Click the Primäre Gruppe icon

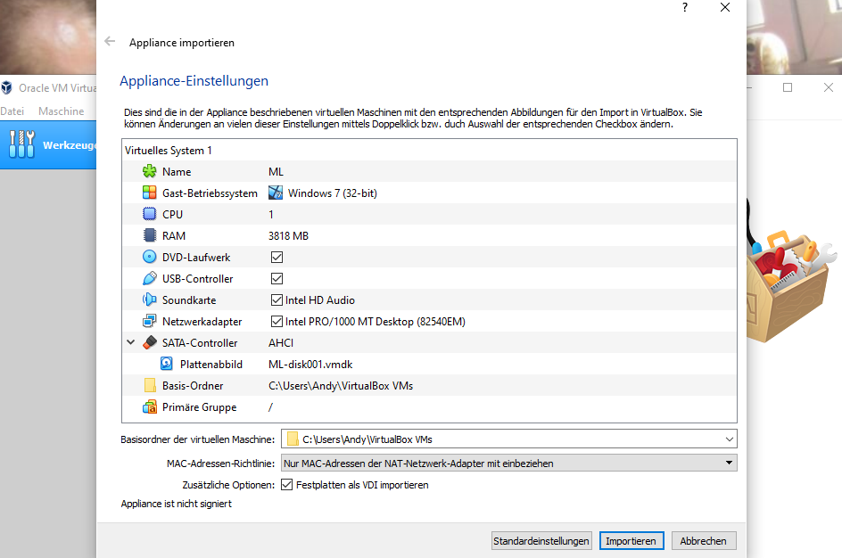tap(149, 406)
